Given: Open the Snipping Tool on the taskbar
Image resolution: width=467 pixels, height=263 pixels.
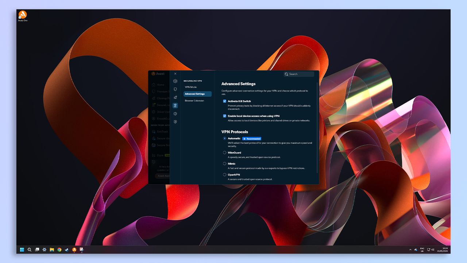Looking at the screenshot, I should [x=82, y=250].
